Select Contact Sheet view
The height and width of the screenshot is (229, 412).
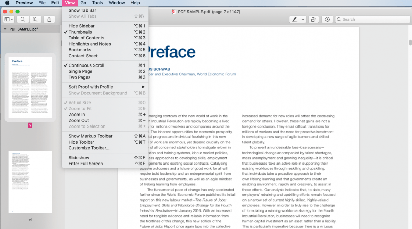coord(105,56)
